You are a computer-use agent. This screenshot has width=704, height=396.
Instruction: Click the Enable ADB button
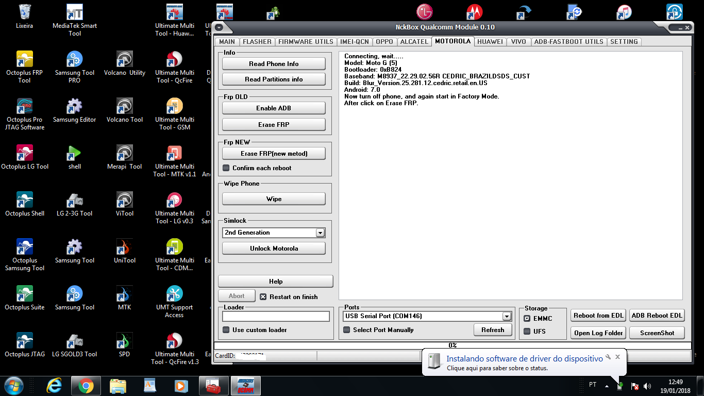tap(274, 108)
